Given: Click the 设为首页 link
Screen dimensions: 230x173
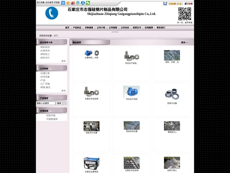Looking at the screenshot, I should coord(50,2).
